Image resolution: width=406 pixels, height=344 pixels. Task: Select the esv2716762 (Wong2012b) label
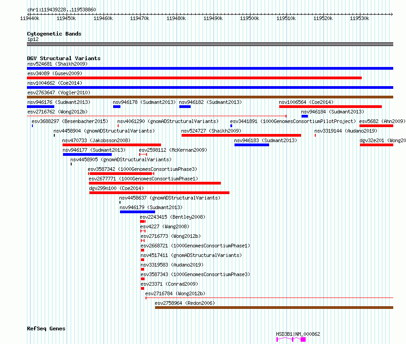[57, 112]
